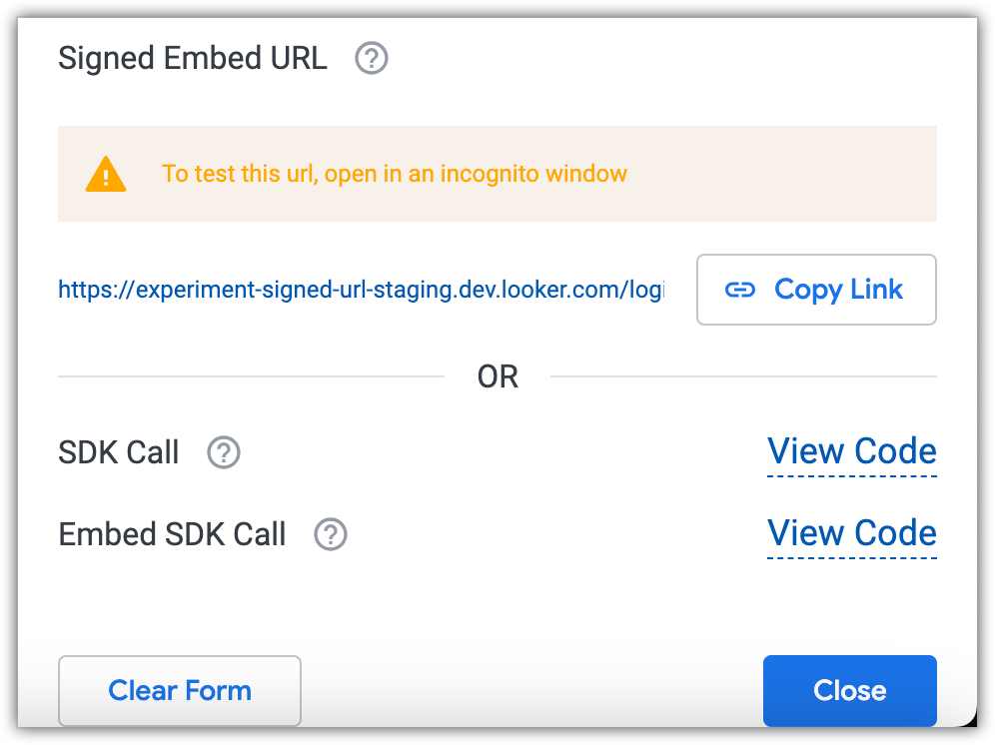
Task: Click the Embed SDK Call label
Action: pyautogui.click(x=173, y=534)
